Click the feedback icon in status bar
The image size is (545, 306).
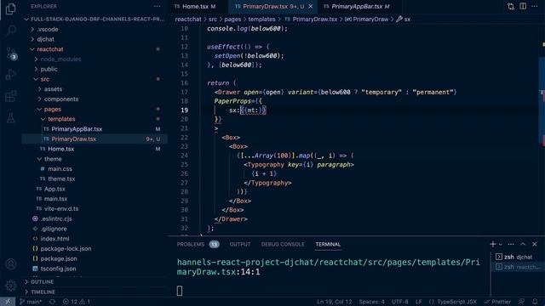pos(521,302)
